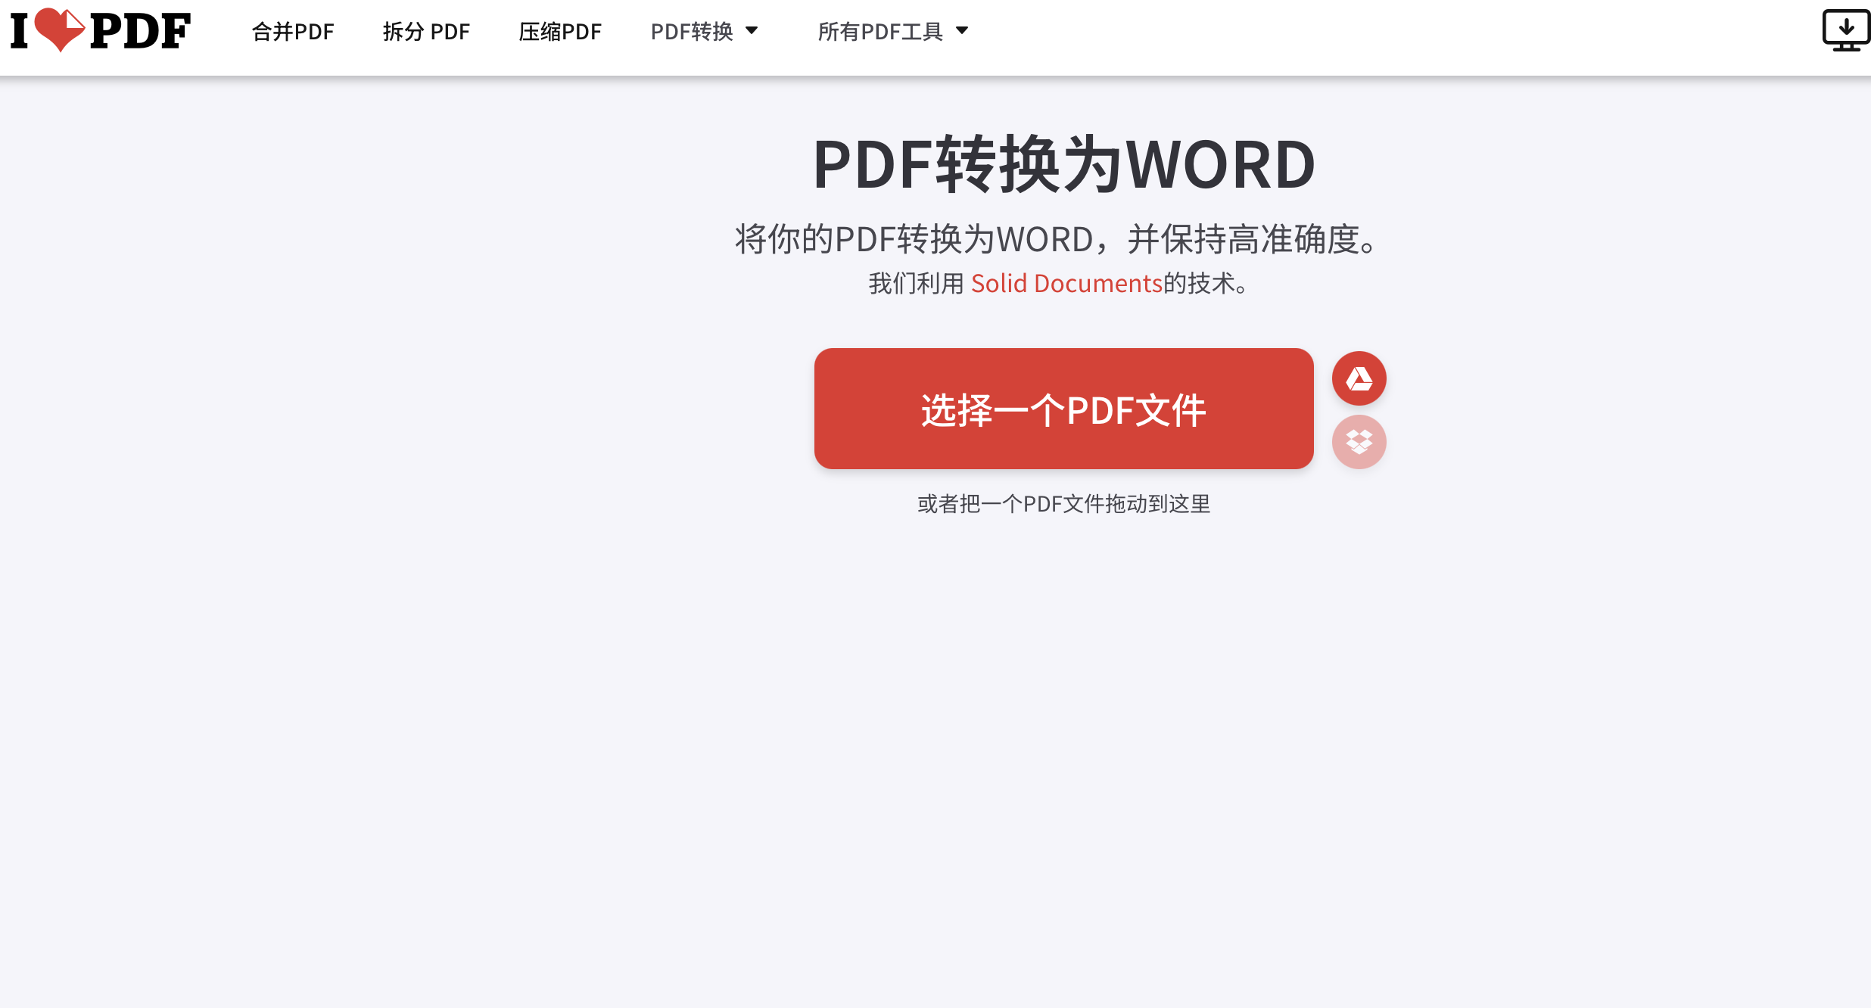Click the PDF转换为WORD heading
This screenshot has height=1008, width=1871.
1063,164
